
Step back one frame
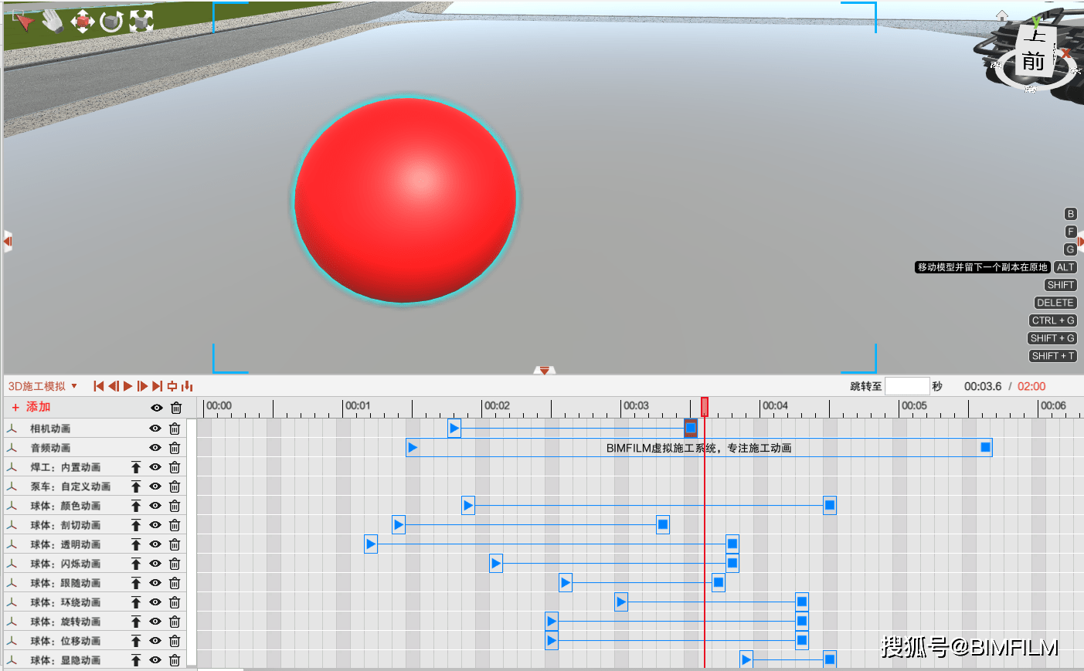(x=114, y=386)
